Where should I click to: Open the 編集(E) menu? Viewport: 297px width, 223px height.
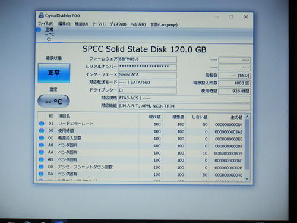64,24
